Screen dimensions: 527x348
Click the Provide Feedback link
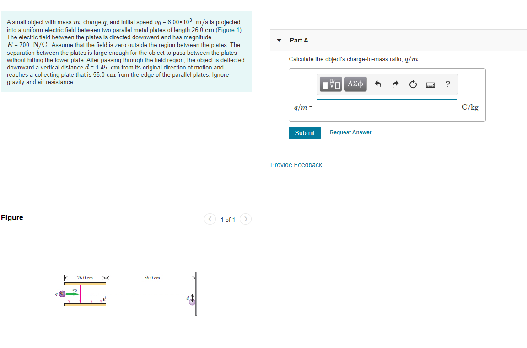(x=296, y=165)
